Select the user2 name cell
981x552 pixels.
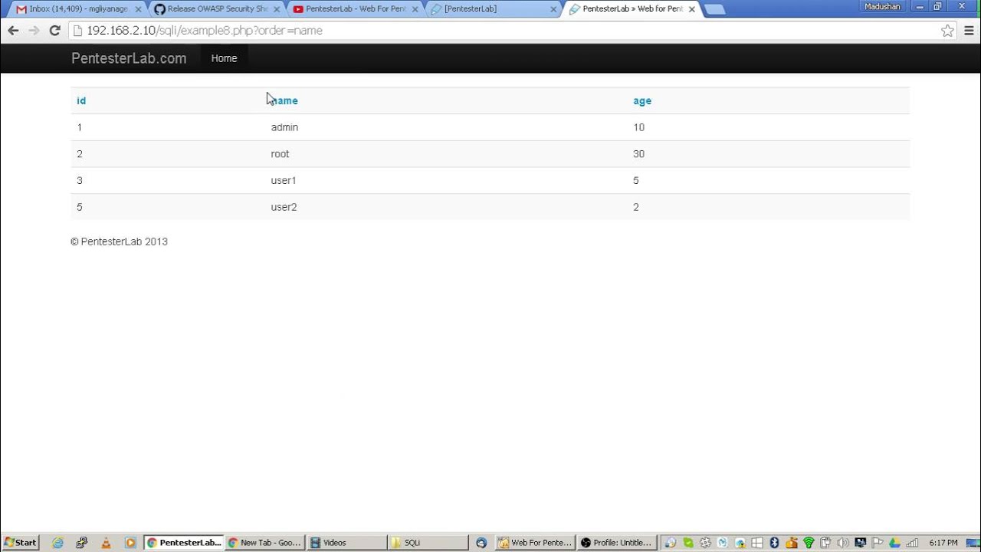(284, 207)
